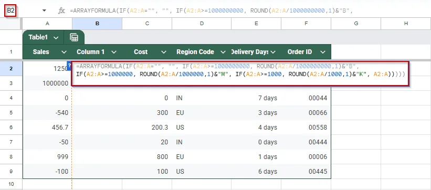Screen dimensions: 431x190
Task: Open the Cost column dropdown
Action: [x=164, y=52]
